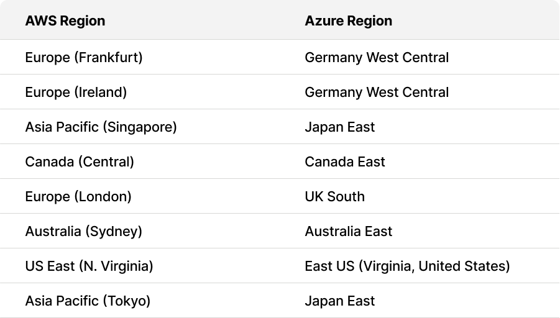Viewport: 560px width, 318px height.
Task: Select the Europe (Ireland) cell
Action: coord(76,92)
